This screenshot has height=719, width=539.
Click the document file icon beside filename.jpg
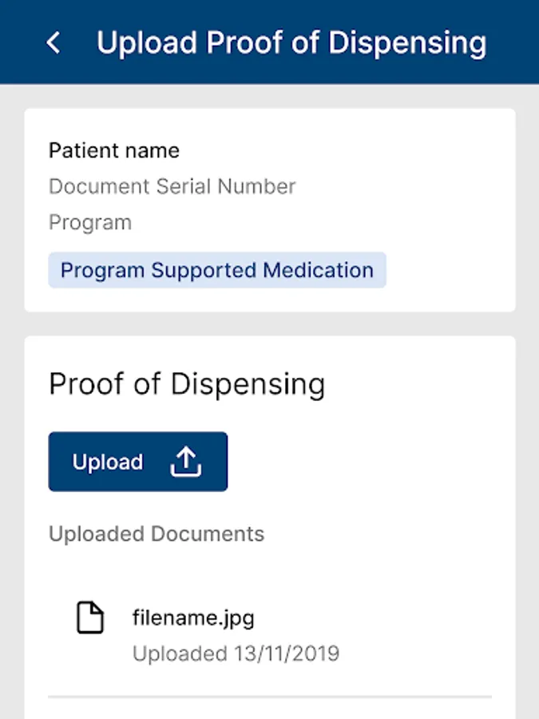tap(90, 618)
